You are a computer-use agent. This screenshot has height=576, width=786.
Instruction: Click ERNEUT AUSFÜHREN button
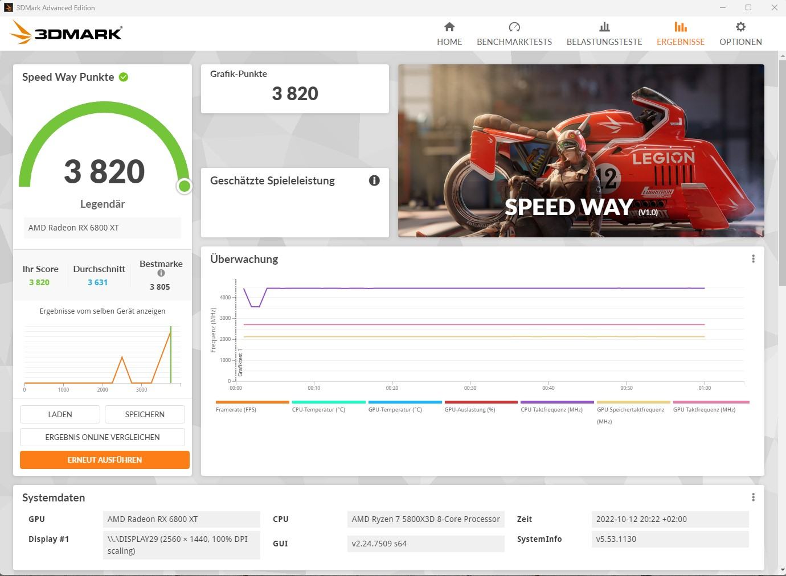coord(105,460)
